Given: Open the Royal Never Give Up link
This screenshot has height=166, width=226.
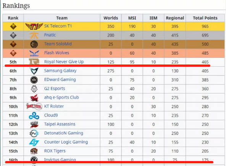Looking at the screenshot, I should (x=64, y=62).
